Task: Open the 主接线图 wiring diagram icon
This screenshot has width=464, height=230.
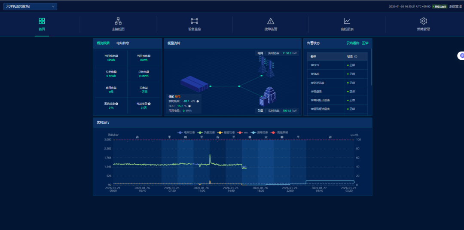Action: pyautogui.click(x=118, y=21)
